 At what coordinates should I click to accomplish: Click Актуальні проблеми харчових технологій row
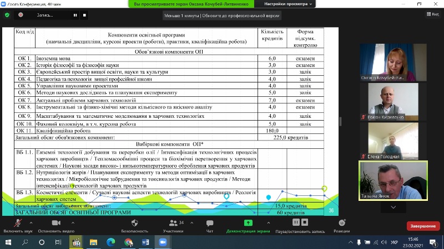169,100
